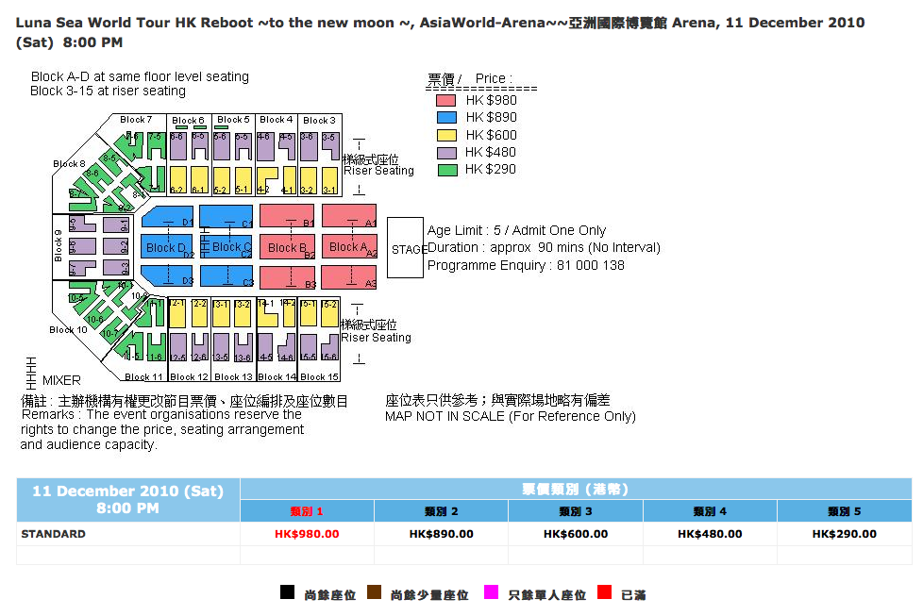Image resolution: width=923 pixels, height=616 pixels.
Task: Click the STANDARD row label
Action: point(53,534)
